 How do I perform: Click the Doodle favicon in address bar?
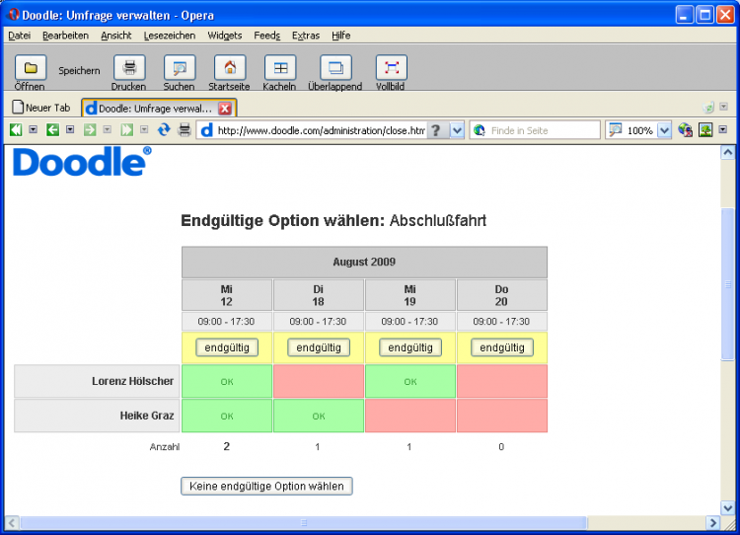pyautogui.click(x=207, y=130)
